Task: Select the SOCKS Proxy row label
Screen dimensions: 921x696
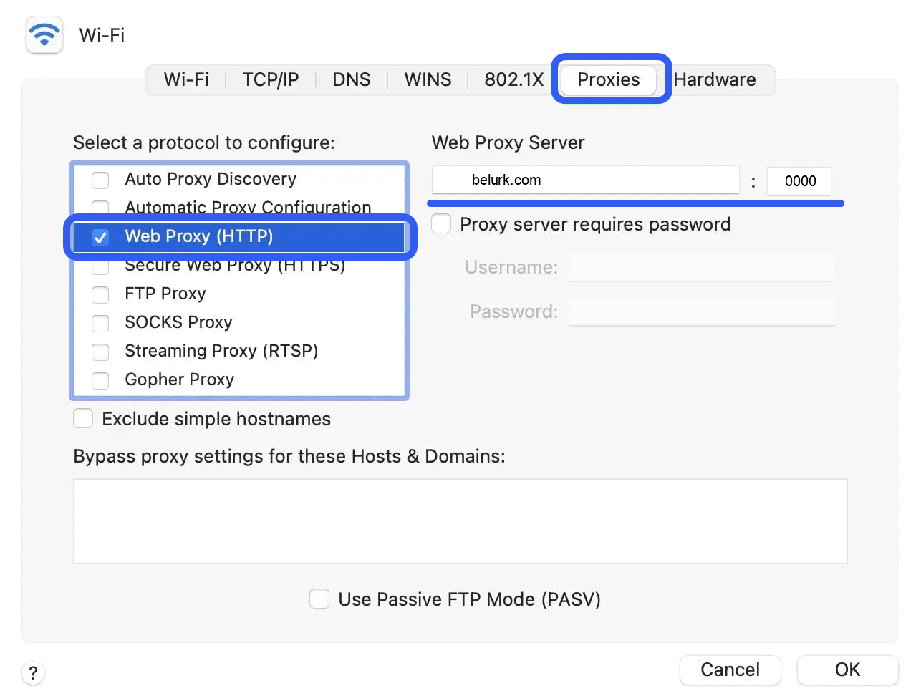Action: 178,322
